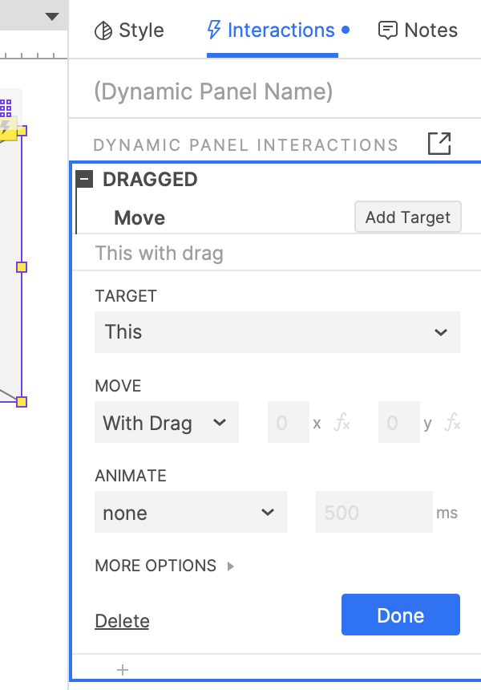The height and width of the screenshot is (690, 481).
Task: Switch to the Notes tab
Action: [418, 30]
